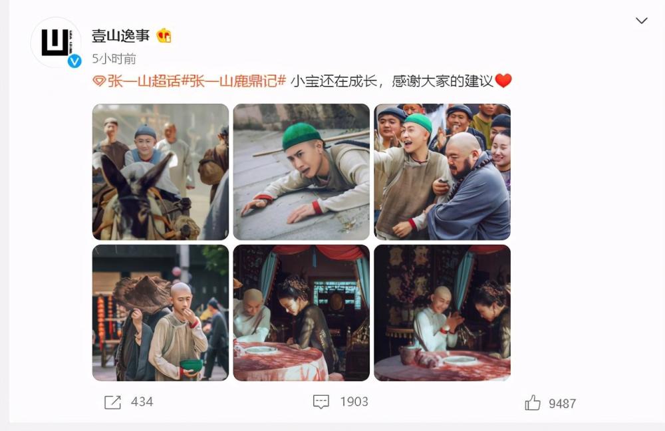
Task: Open the donkey rider photo thumbnail
Action: click(160, 172)
